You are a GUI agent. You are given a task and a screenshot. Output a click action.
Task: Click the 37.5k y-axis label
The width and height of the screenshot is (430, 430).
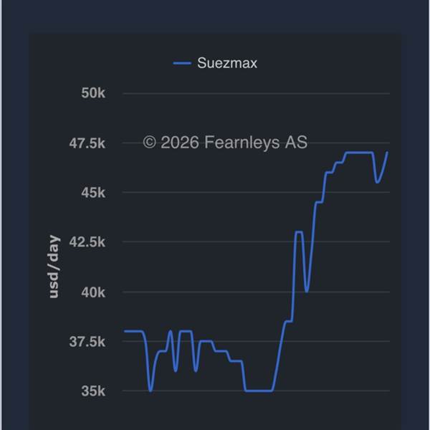[x=87, y=342]
